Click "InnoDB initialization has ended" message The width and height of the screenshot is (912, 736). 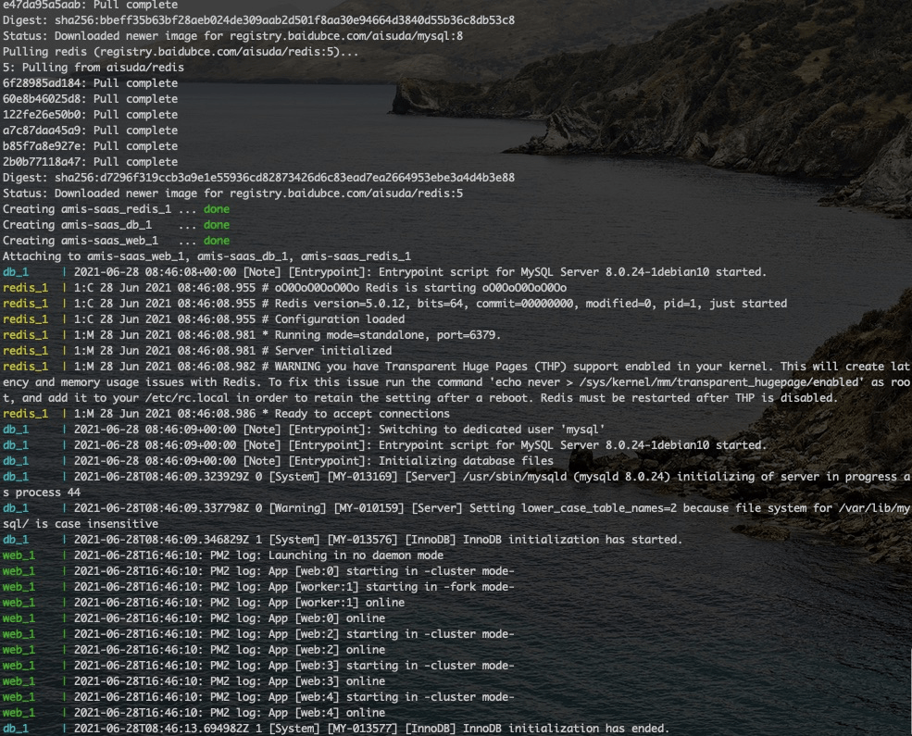pos(540,729)
